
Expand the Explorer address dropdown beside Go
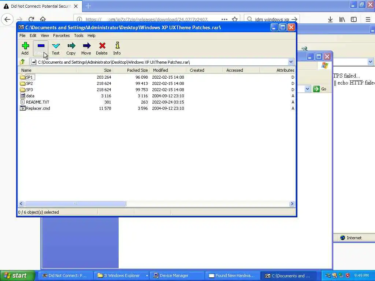pos(307,89)
